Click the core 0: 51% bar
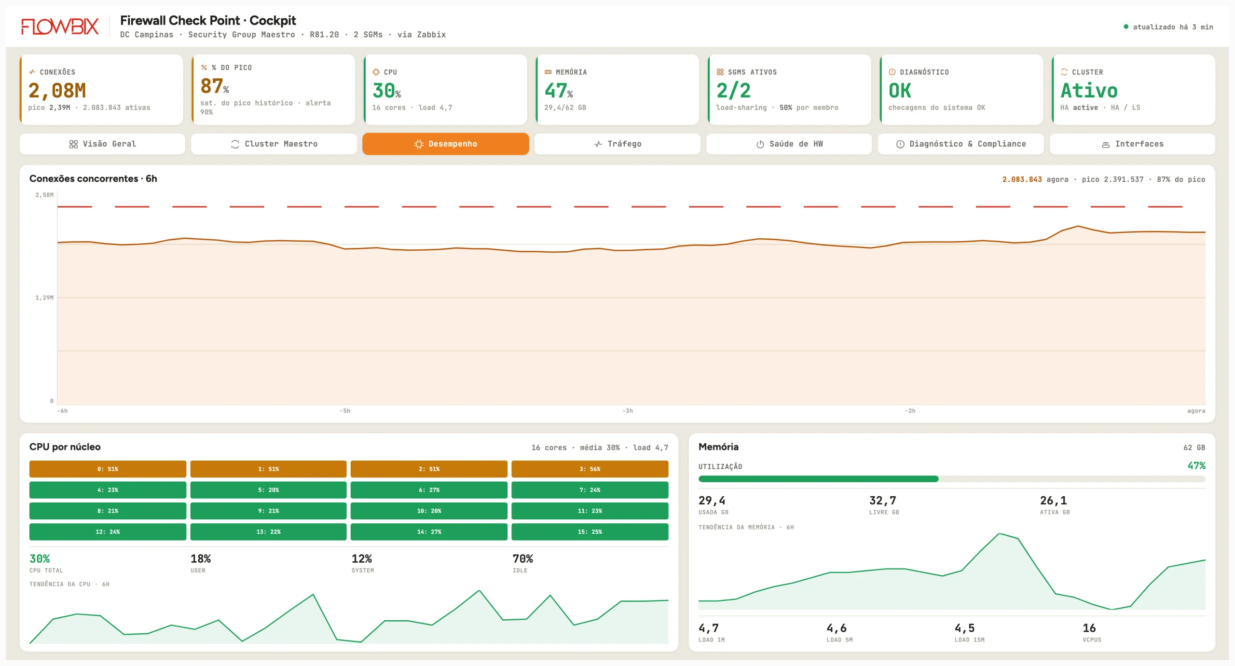 [108, 469]
